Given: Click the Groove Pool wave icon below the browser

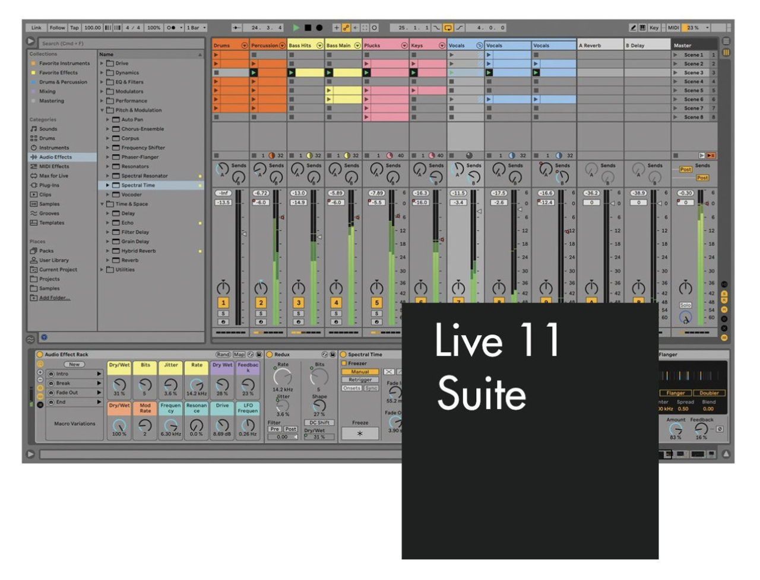Looking at the screenshot, I should click(30, 339).
